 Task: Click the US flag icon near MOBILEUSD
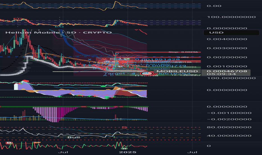(x=146, y=73)
